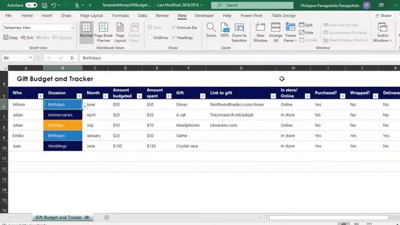Image resolution: width=400 pixels, height=225 pixels.
Task: Open the Occasion column filter
Action: pos(79,96)
